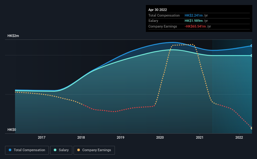Toggle the Company Earnings legend button
Viewport: 257px width, 159px height.
click(x=94, y=150)
